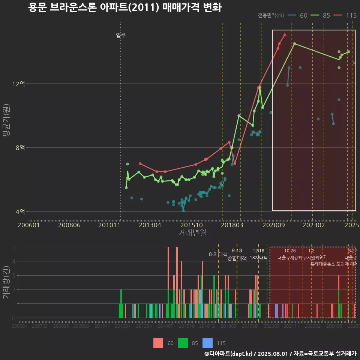The width and height of the screenshot is (360, 360).
Task: Click 202302 on the upper chart x-axis
Action: click(313, 225)
